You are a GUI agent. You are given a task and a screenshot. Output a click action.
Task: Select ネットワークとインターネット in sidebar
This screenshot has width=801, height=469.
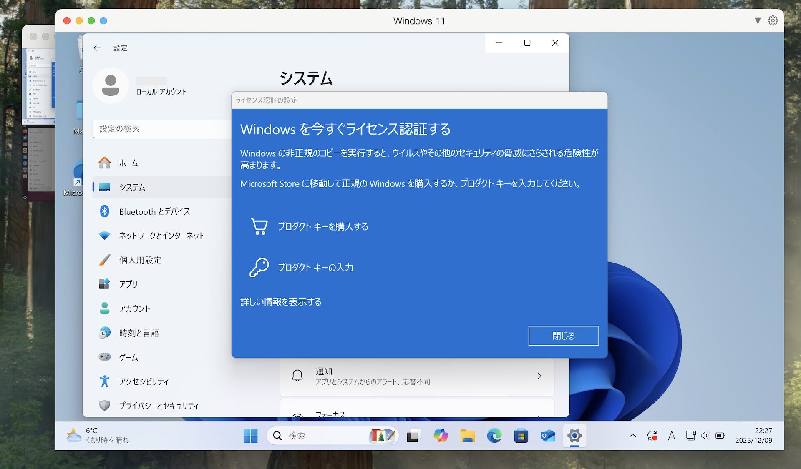pyautogui.click(x=162, y=236)
